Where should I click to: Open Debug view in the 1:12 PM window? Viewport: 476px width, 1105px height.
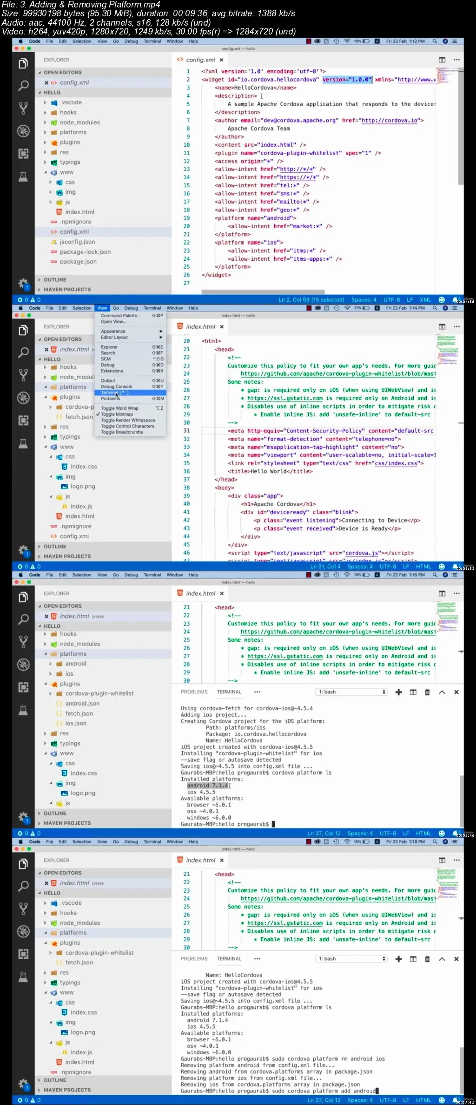point(23,131)
